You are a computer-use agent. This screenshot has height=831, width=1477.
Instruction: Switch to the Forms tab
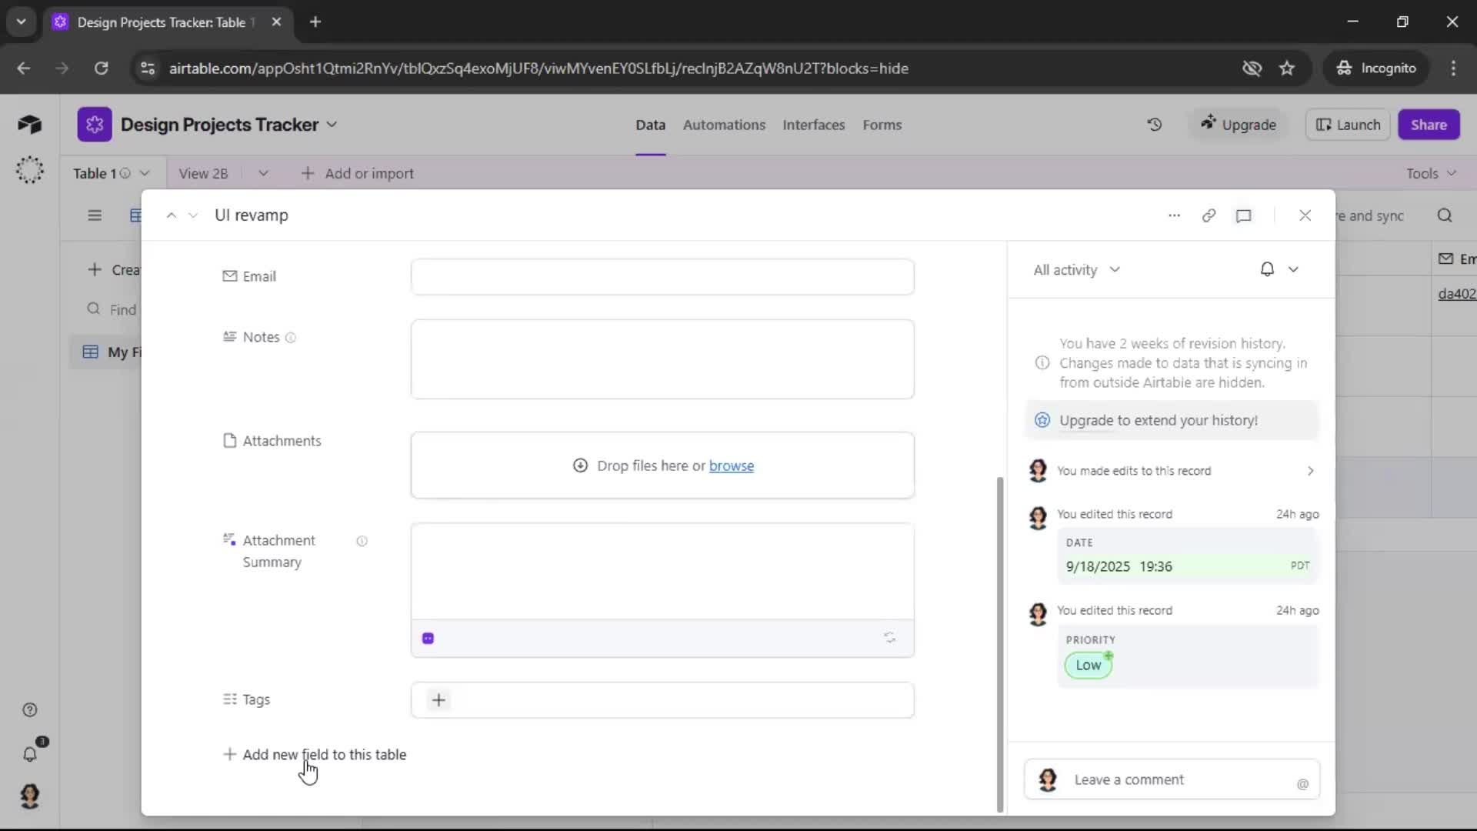click(882, 125)
